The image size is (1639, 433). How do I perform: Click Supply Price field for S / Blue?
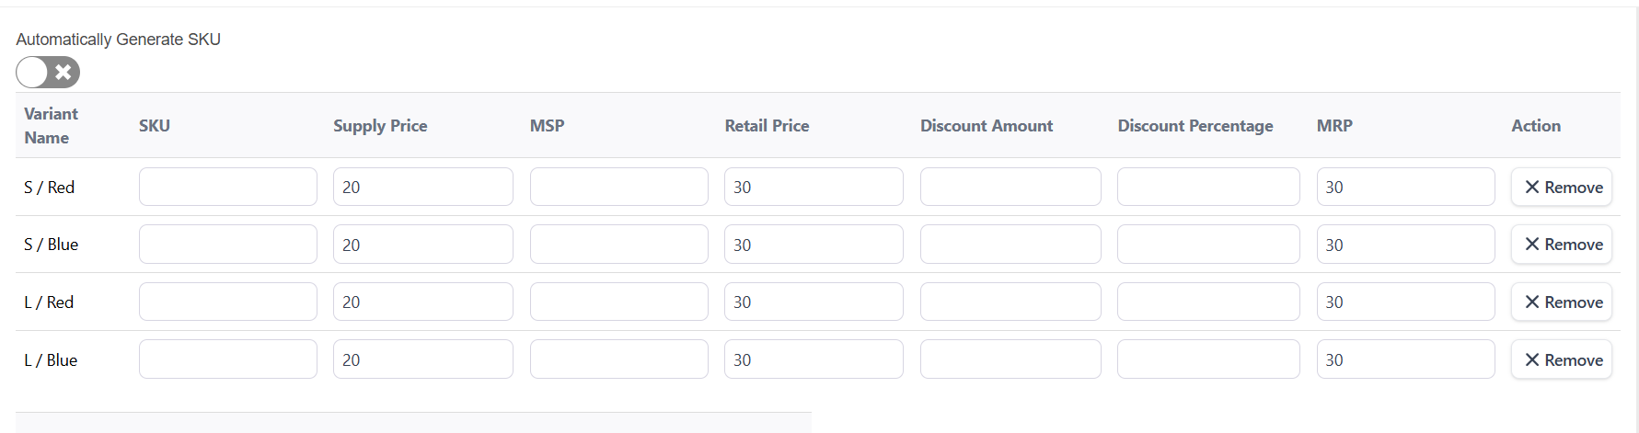[422, 245]
